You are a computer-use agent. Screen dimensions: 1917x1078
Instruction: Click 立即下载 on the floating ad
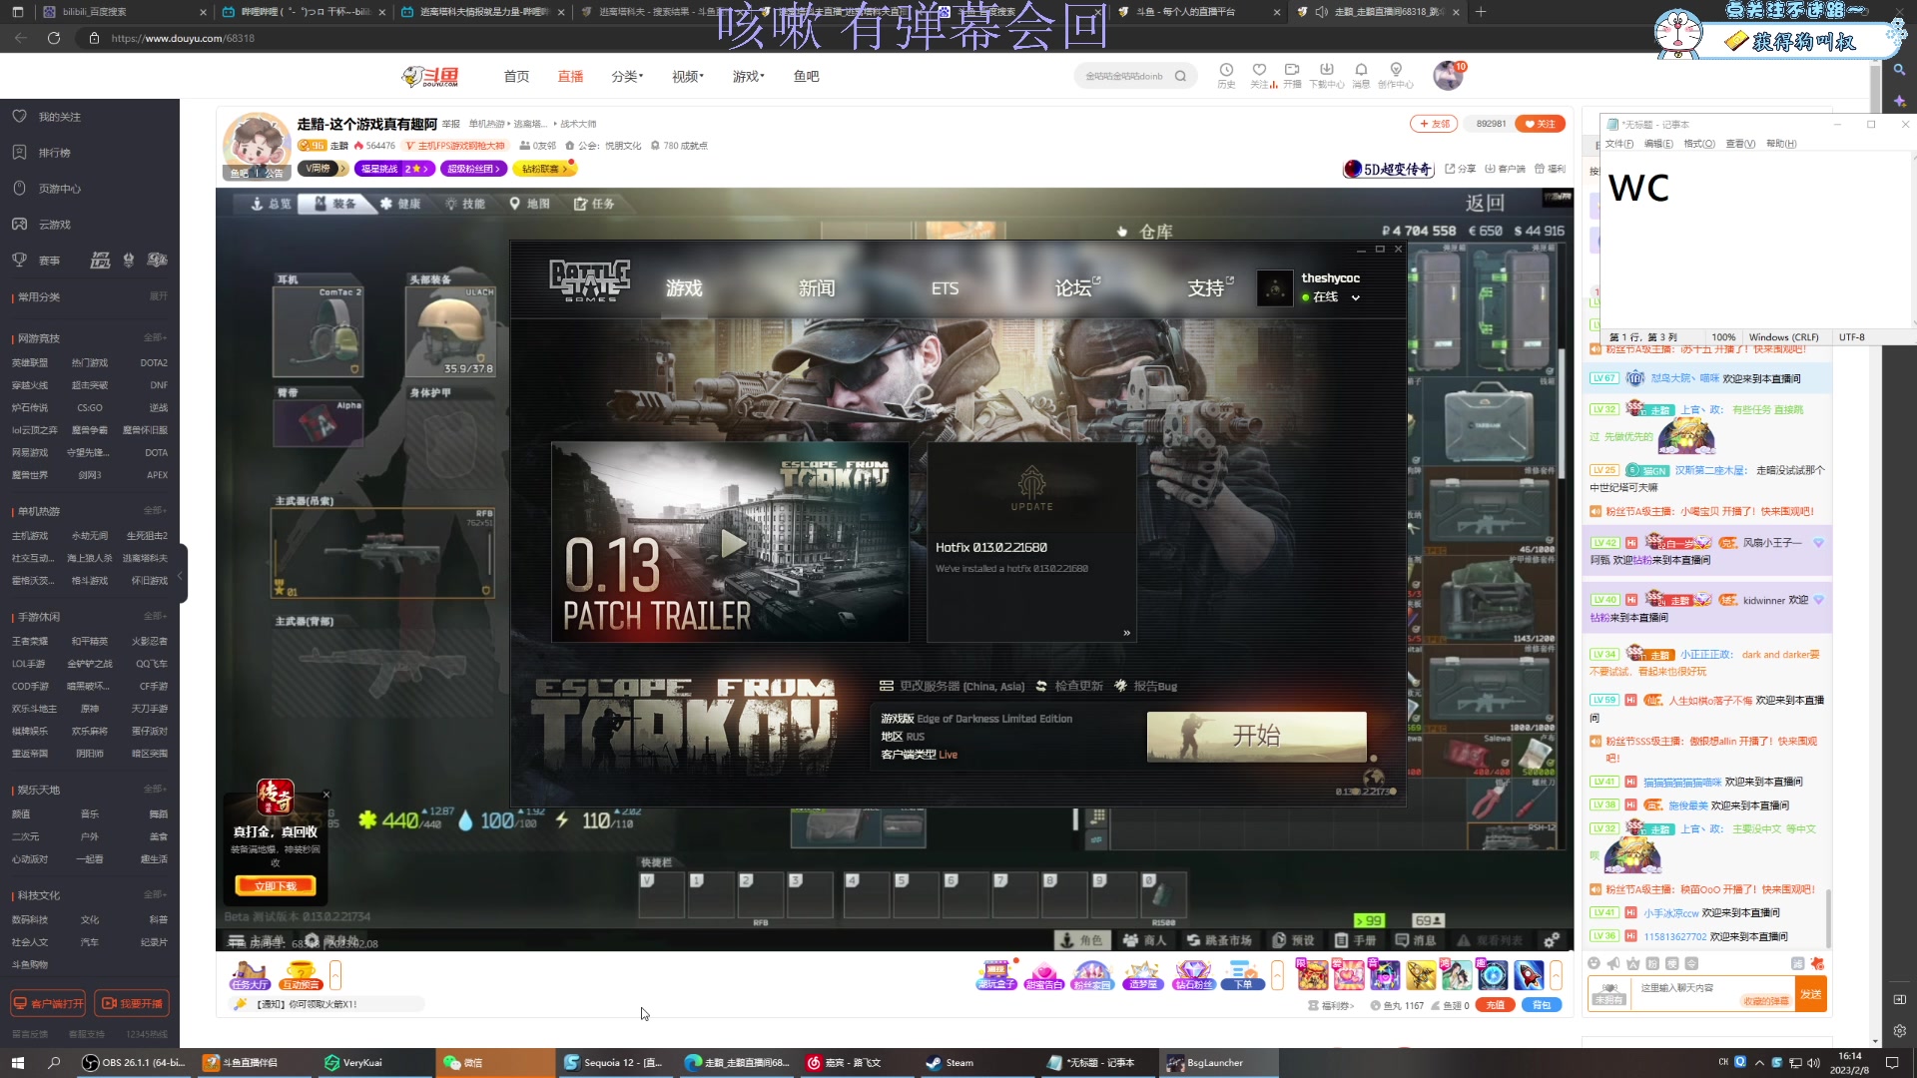(x=276, y=886)
